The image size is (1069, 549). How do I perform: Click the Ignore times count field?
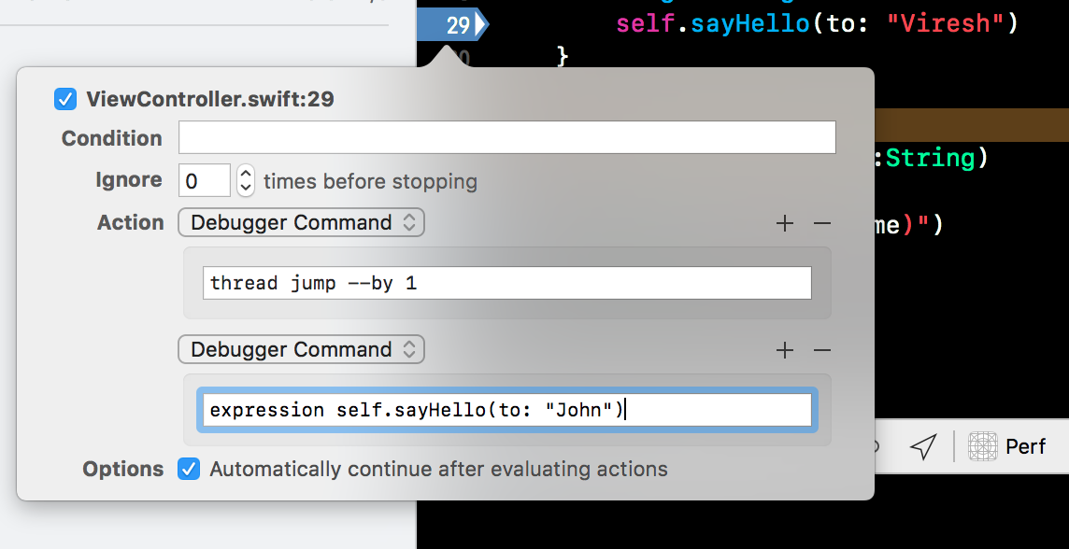[204, 180]
